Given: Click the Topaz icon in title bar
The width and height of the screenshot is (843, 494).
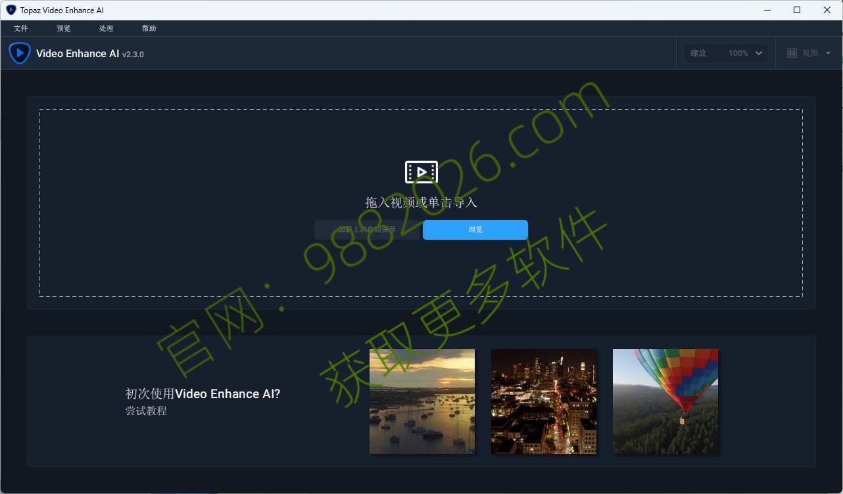Looking at the screenshot, I should pos(11,10).
